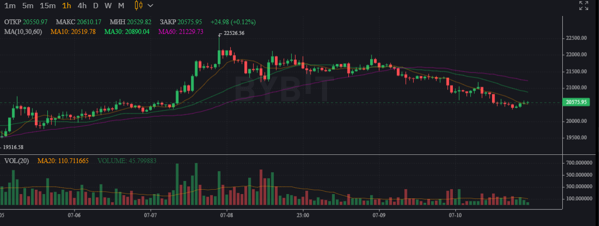Click the MA(10,30,60) indicator label
This screenshot has height=226, width=599.
pyautogui.click(x=23, y=31)
